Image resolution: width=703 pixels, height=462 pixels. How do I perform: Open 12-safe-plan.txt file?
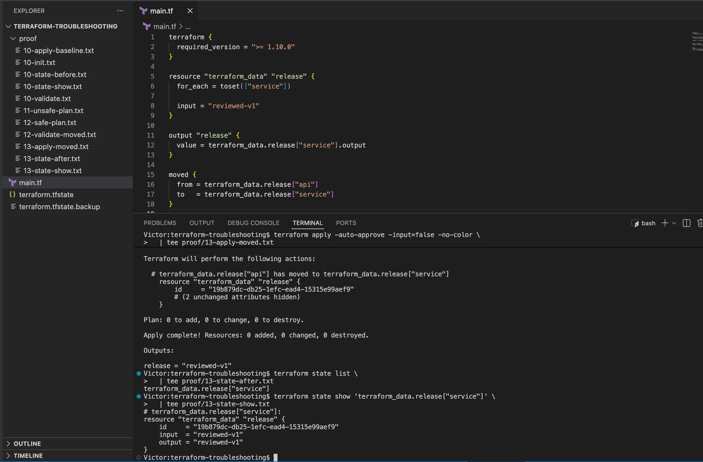(50, 123)
